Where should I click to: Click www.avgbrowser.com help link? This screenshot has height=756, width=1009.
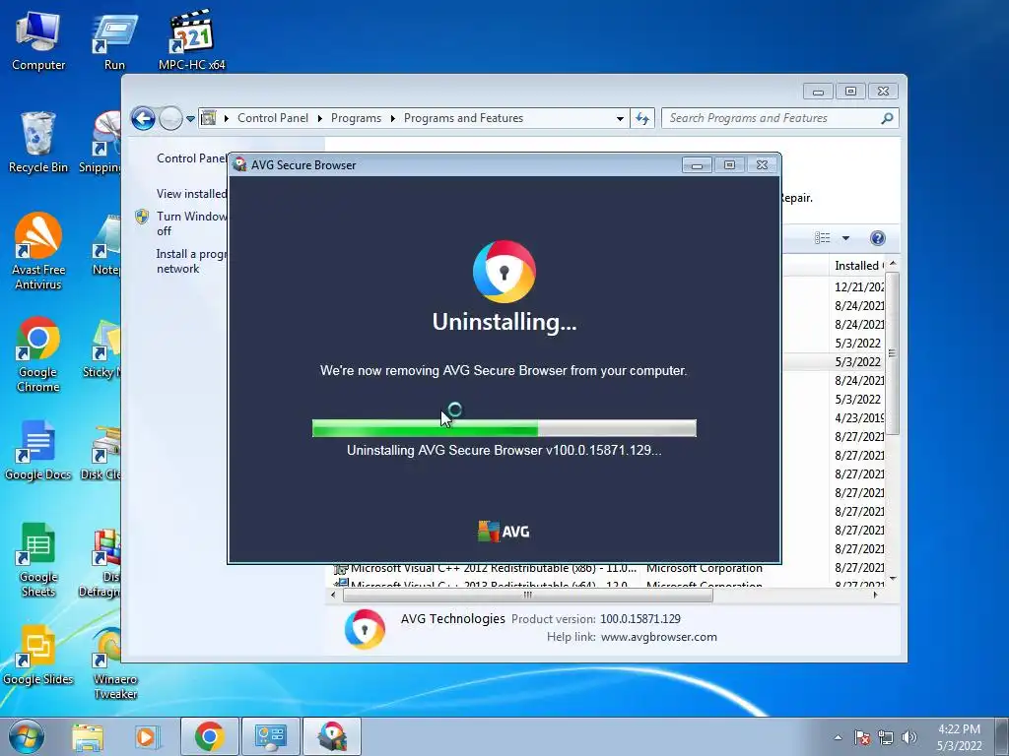(x=658, y=637)
